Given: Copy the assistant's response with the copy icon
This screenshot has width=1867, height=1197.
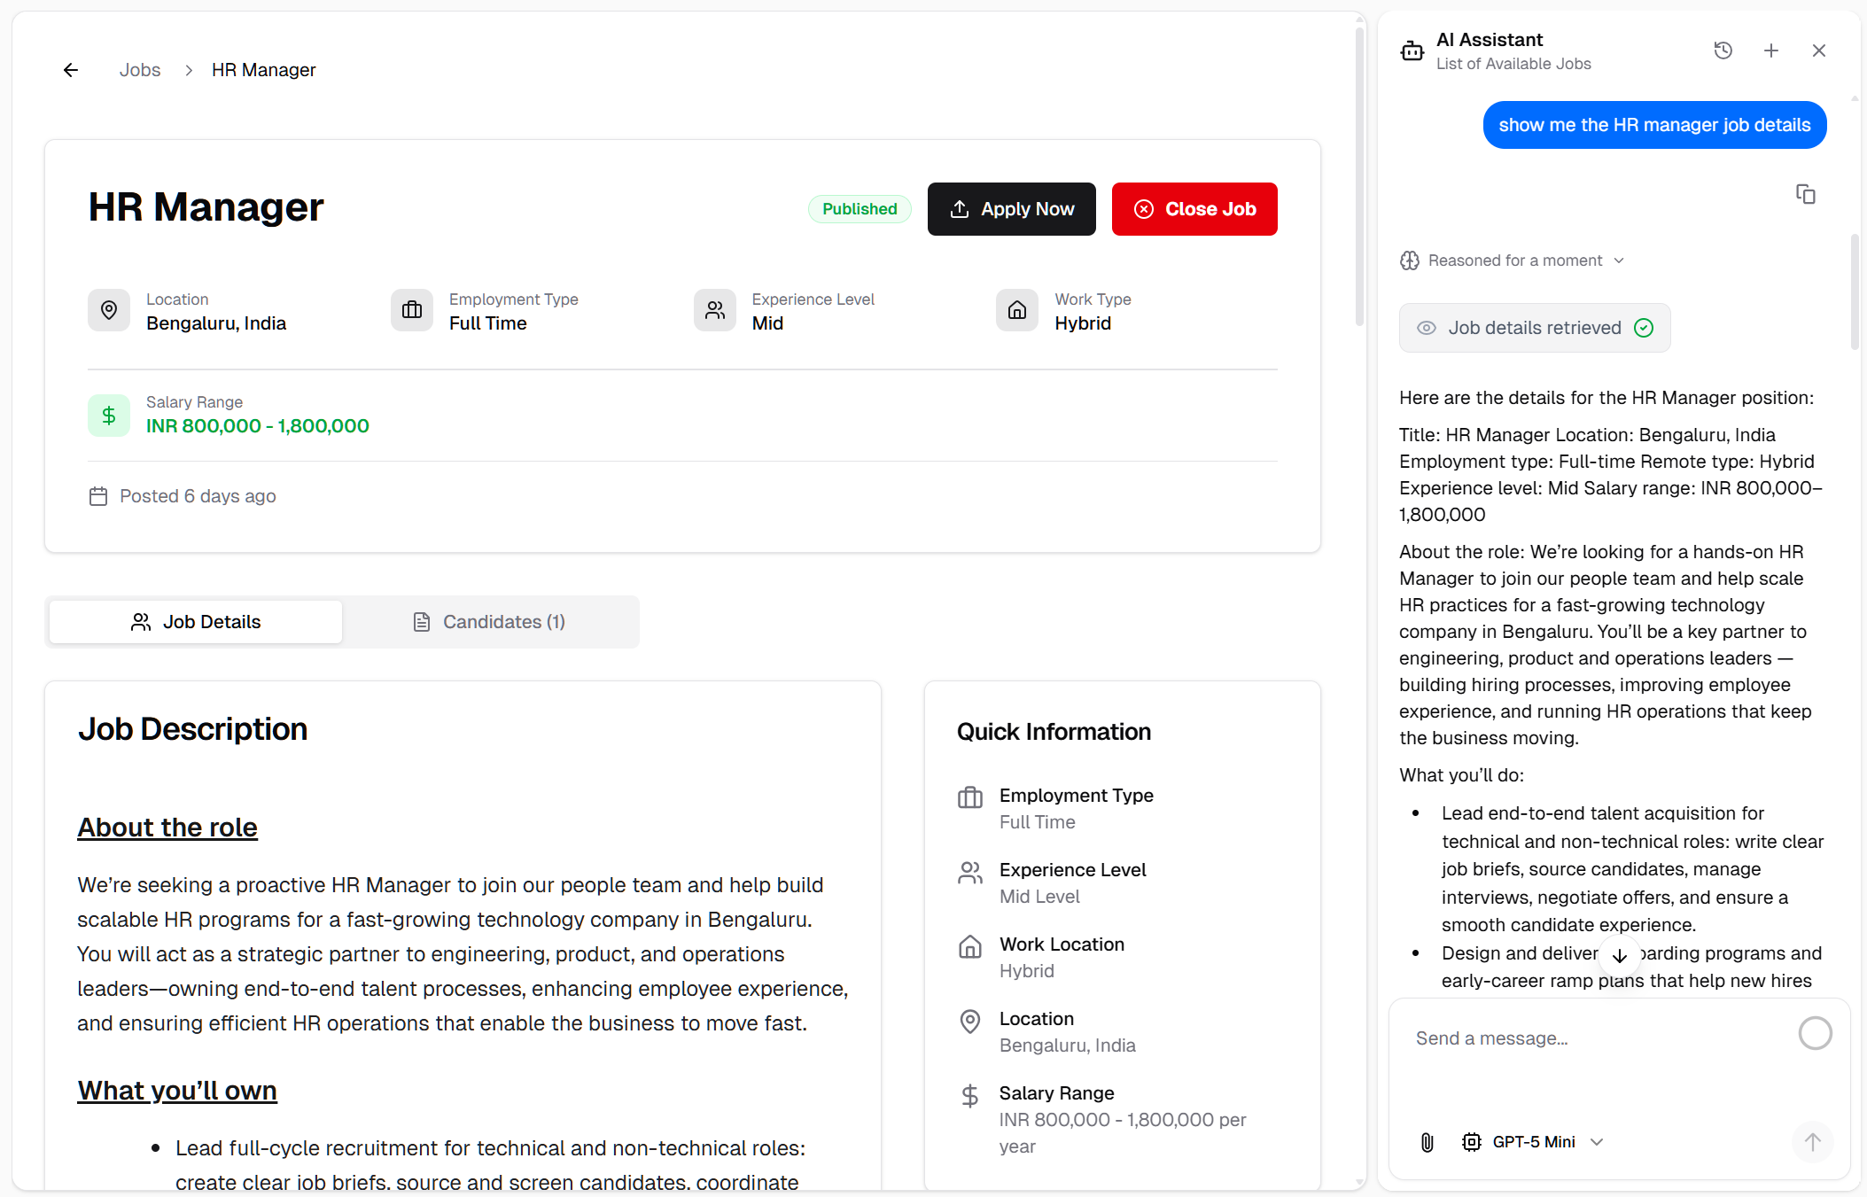Looking at the screenshot, I should [x=1807, y=194].
